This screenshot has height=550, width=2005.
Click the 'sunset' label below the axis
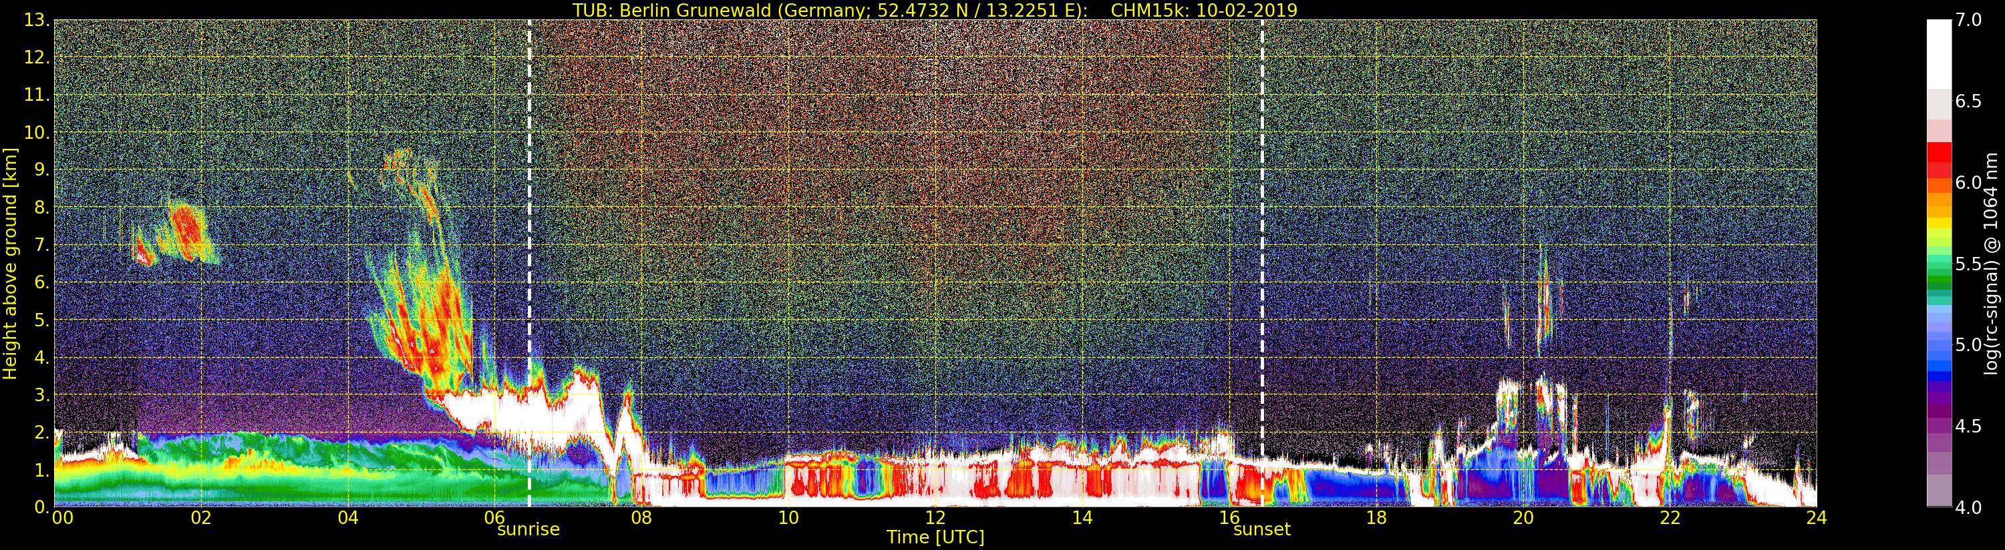[1261, 529]
